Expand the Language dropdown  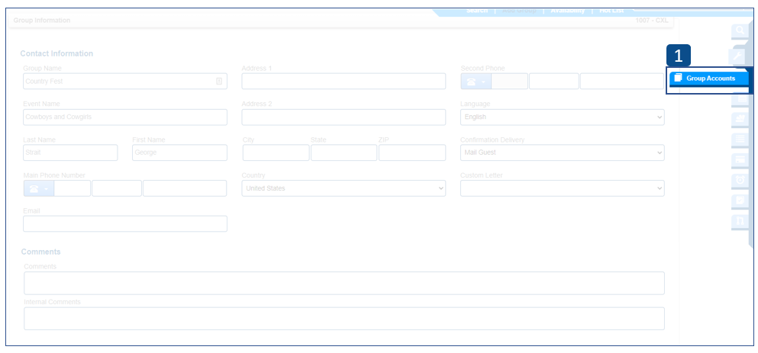(562, 117)
